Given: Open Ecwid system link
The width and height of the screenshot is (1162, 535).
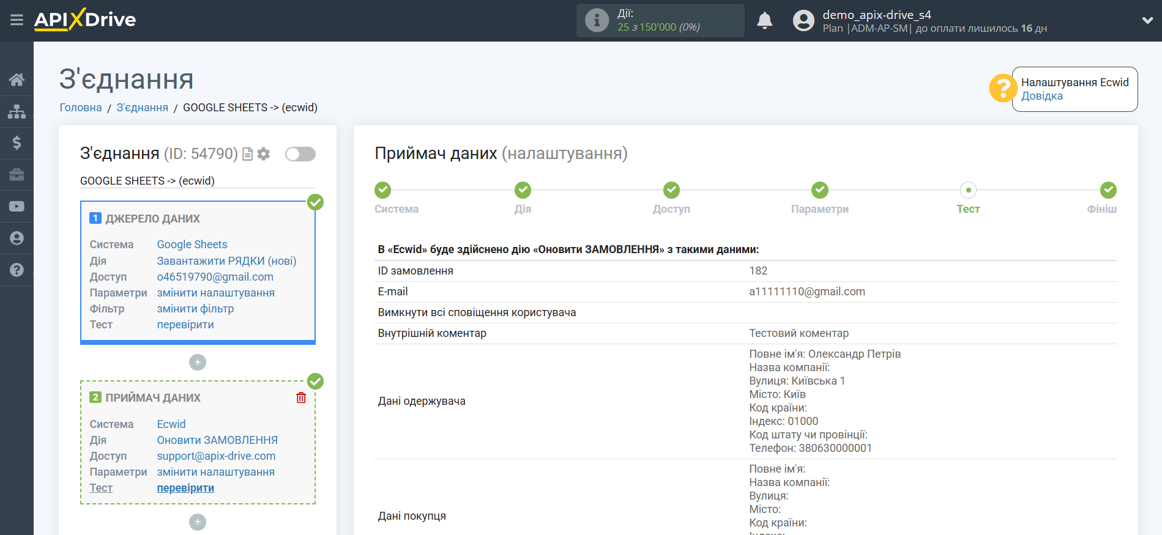Looking at the screenshot, I should coord(171,424).
